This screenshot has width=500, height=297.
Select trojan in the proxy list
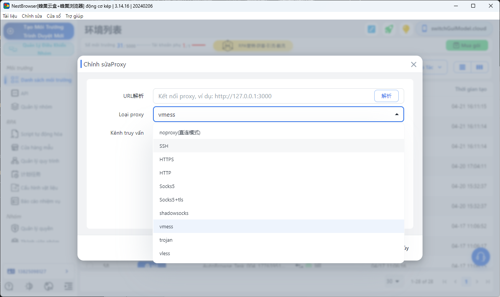[166, 240]
